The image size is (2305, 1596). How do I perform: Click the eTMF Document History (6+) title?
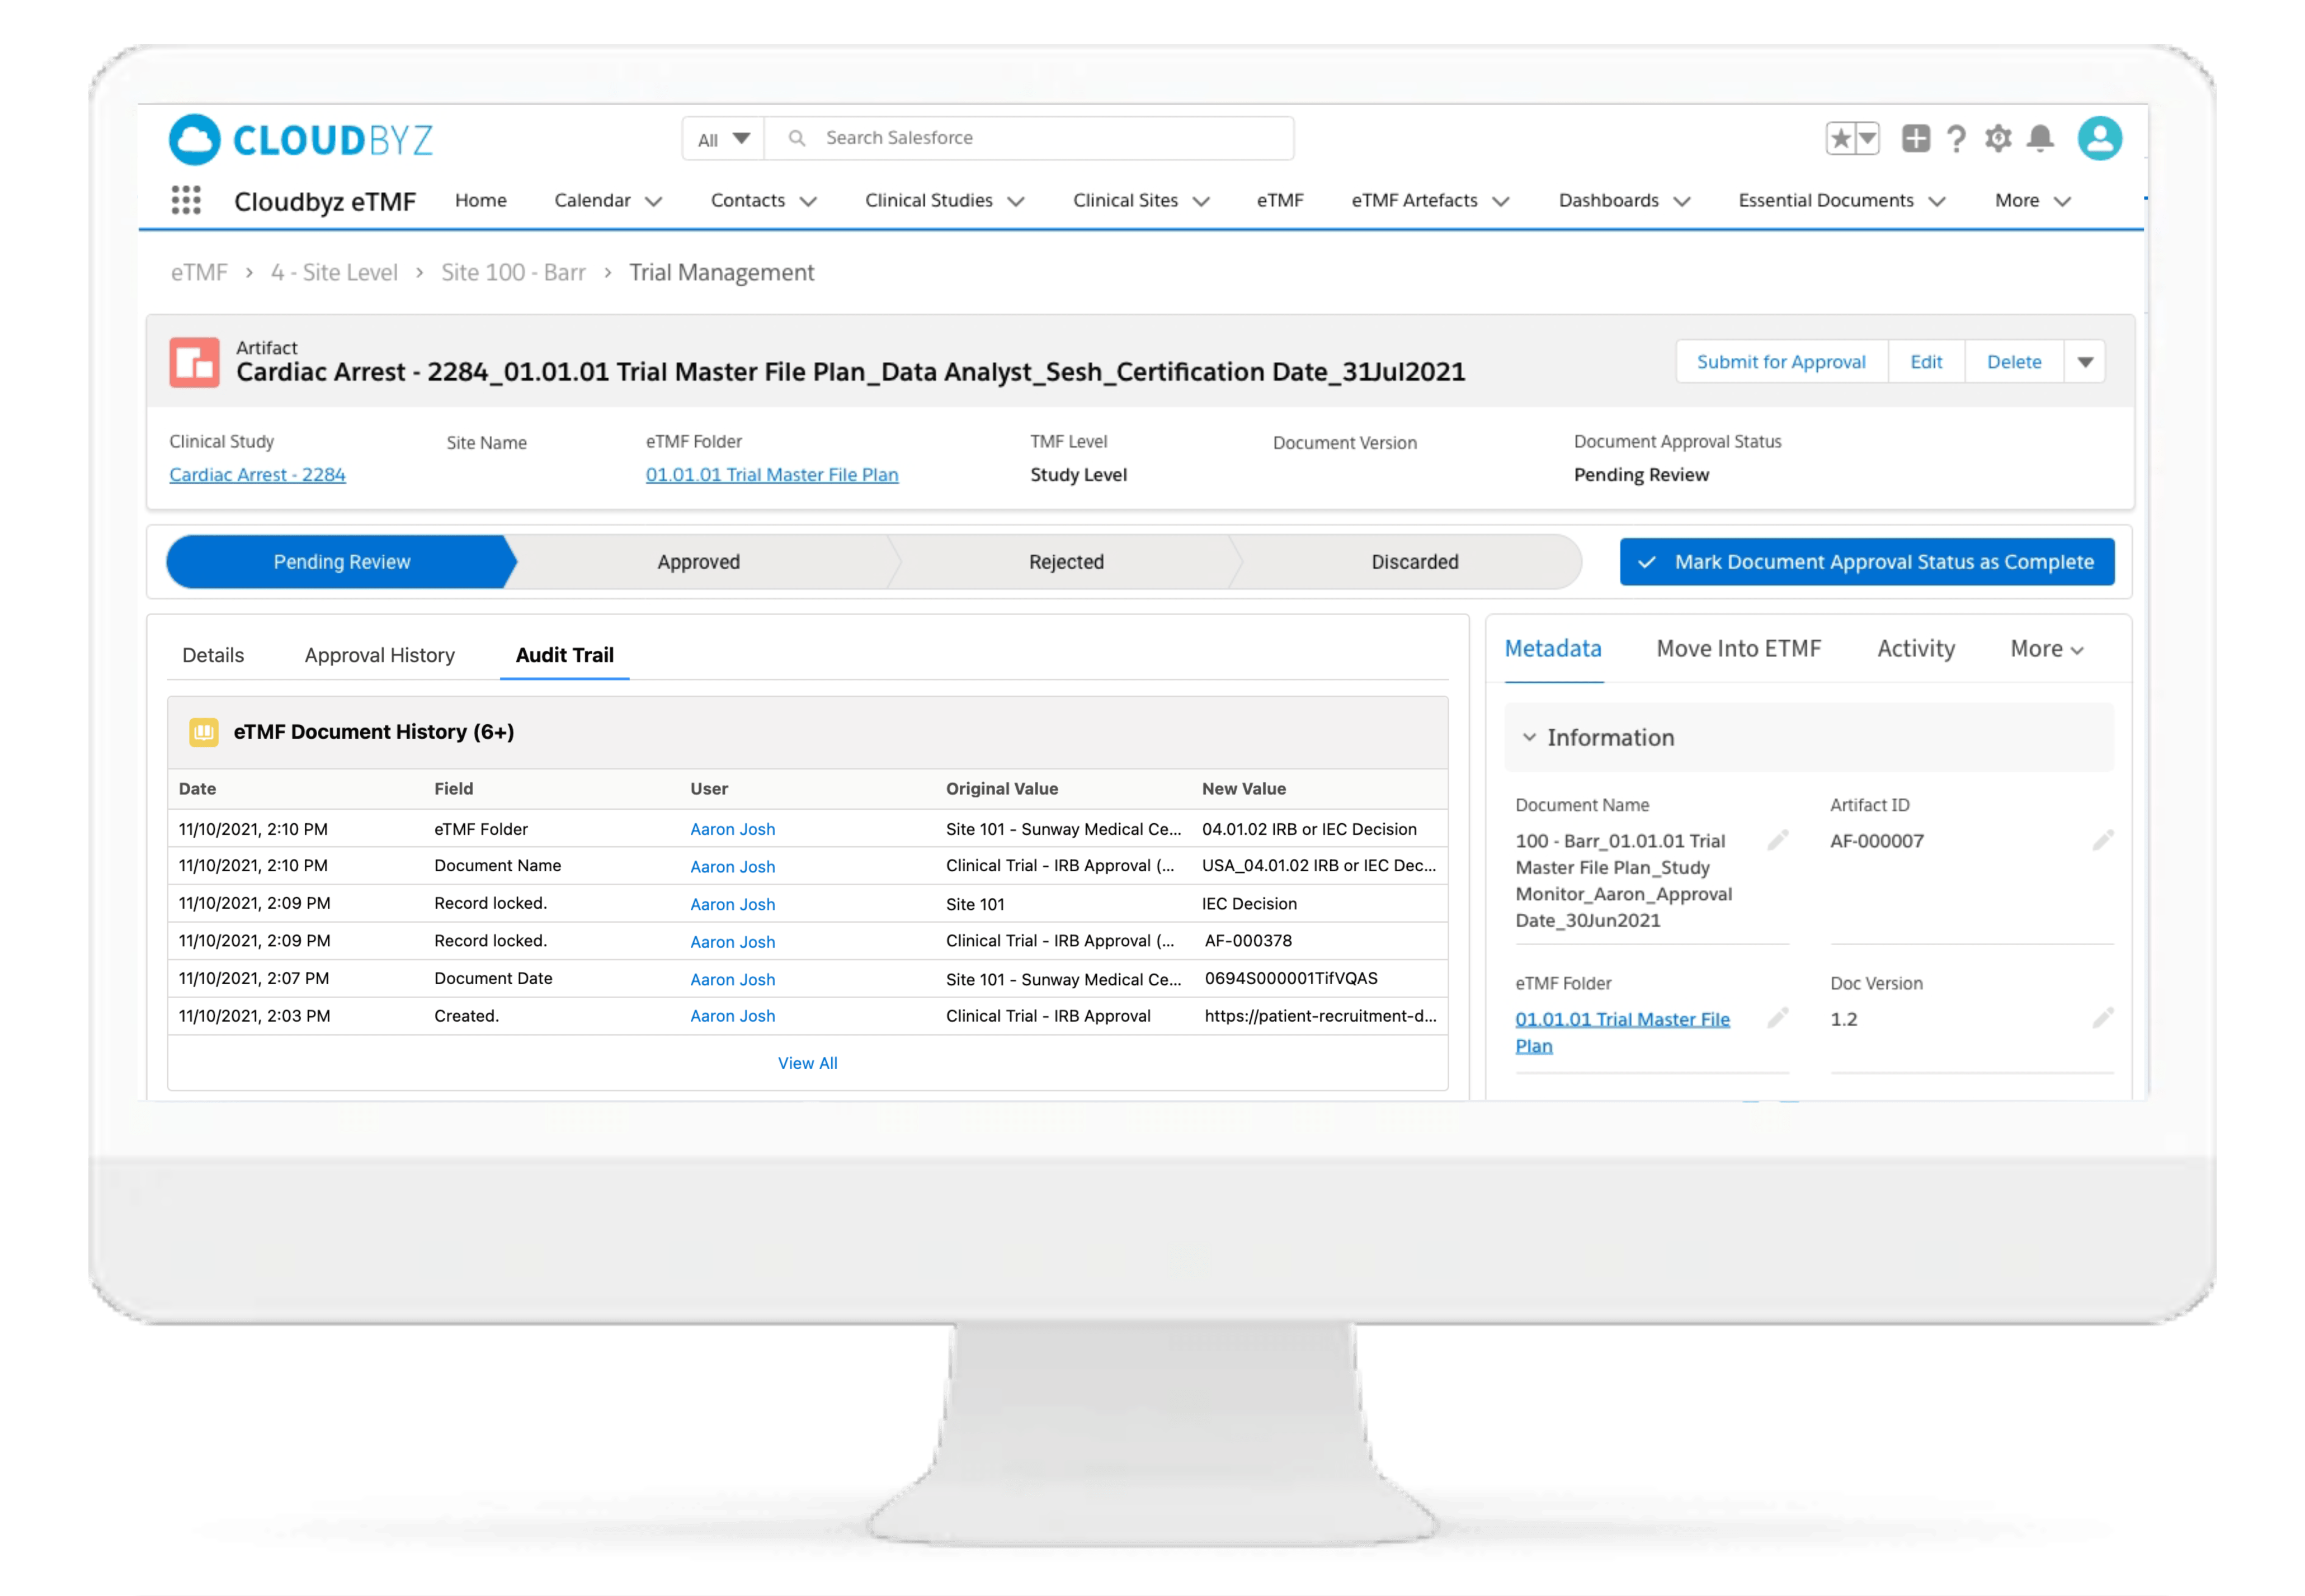(374, 732)
